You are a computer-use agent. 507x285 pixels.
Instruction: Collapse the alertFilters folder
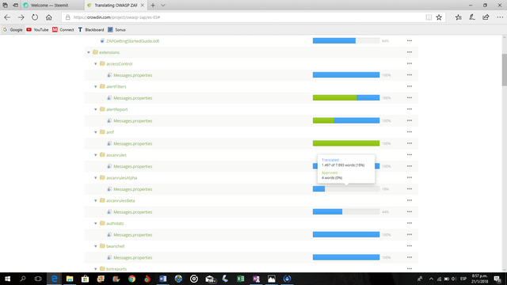click(96, 86)
